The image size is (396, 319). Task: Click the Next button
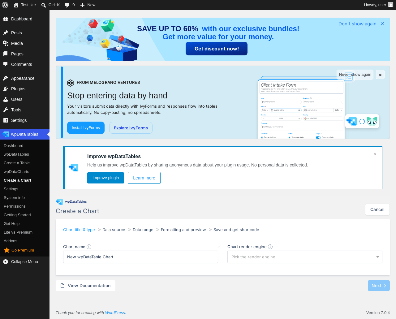(379, 286)
